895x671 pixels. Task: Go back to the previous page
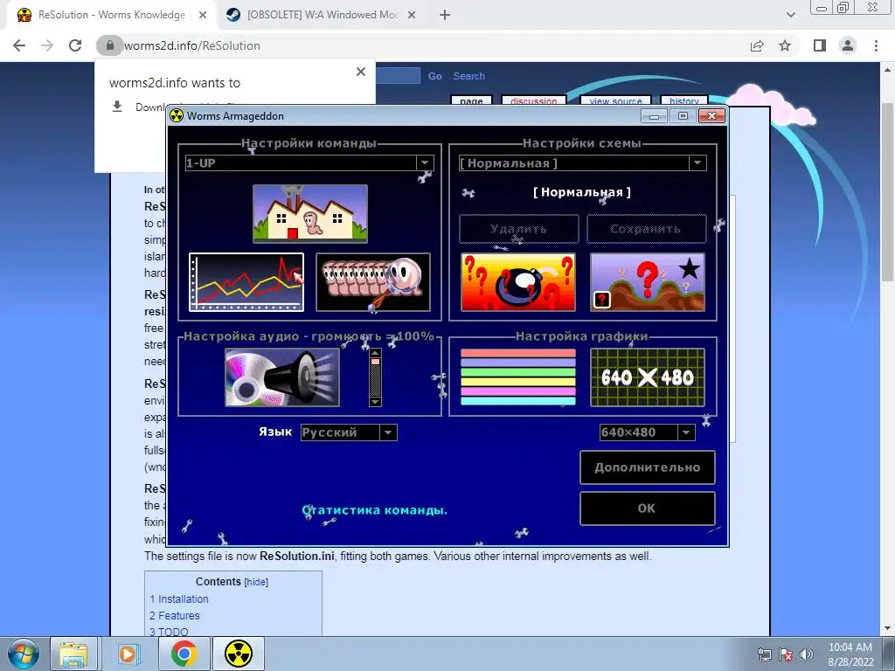(x=19, y=45)
